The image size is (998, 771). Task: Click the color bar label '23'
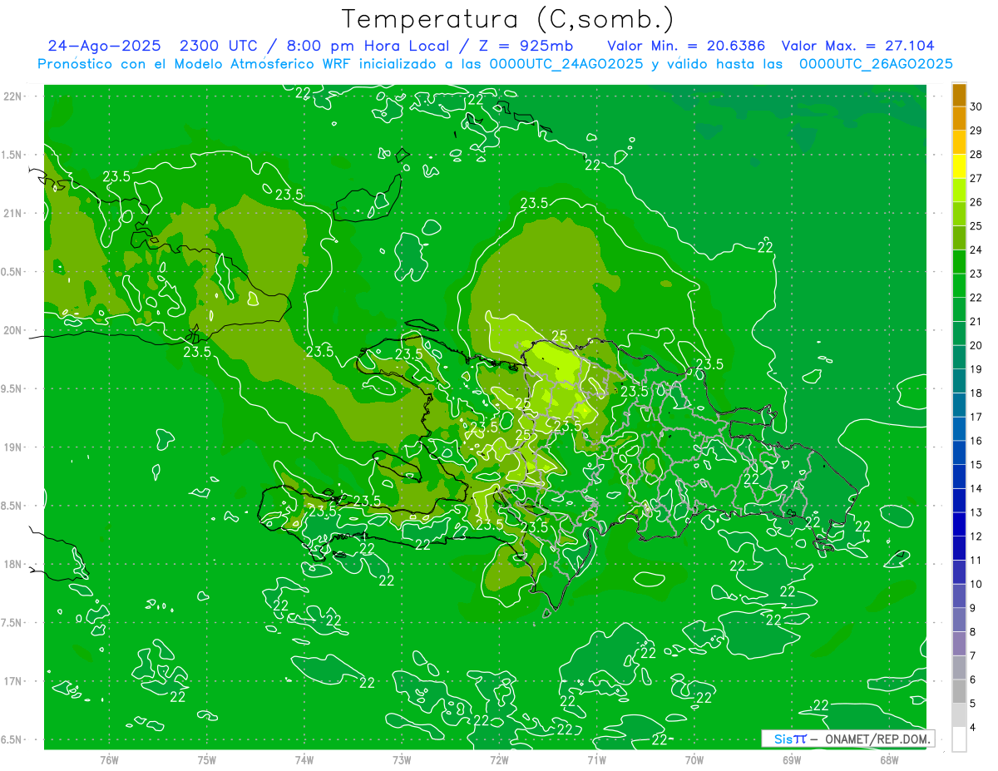(976, 274)
